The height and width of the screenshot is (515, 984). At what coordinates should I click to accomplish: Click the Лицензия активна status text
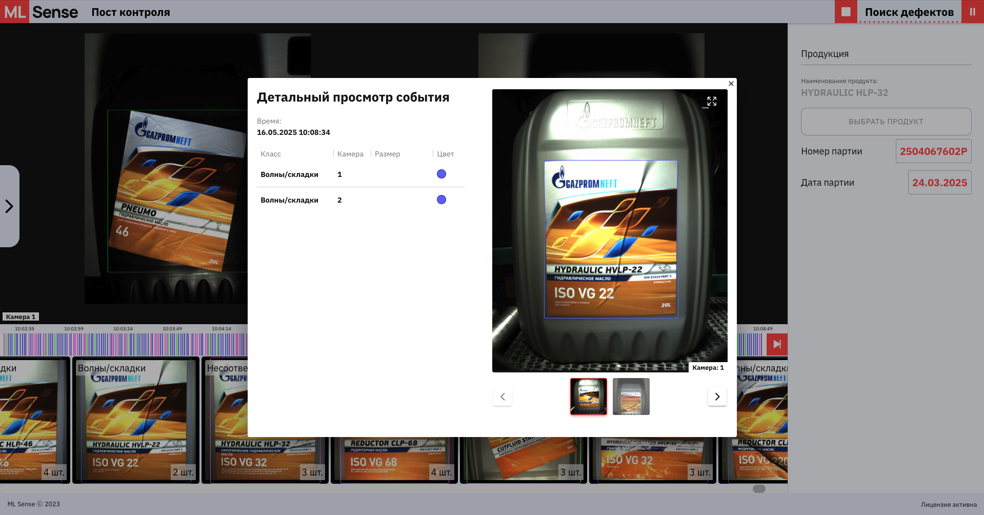pos(949,504)
